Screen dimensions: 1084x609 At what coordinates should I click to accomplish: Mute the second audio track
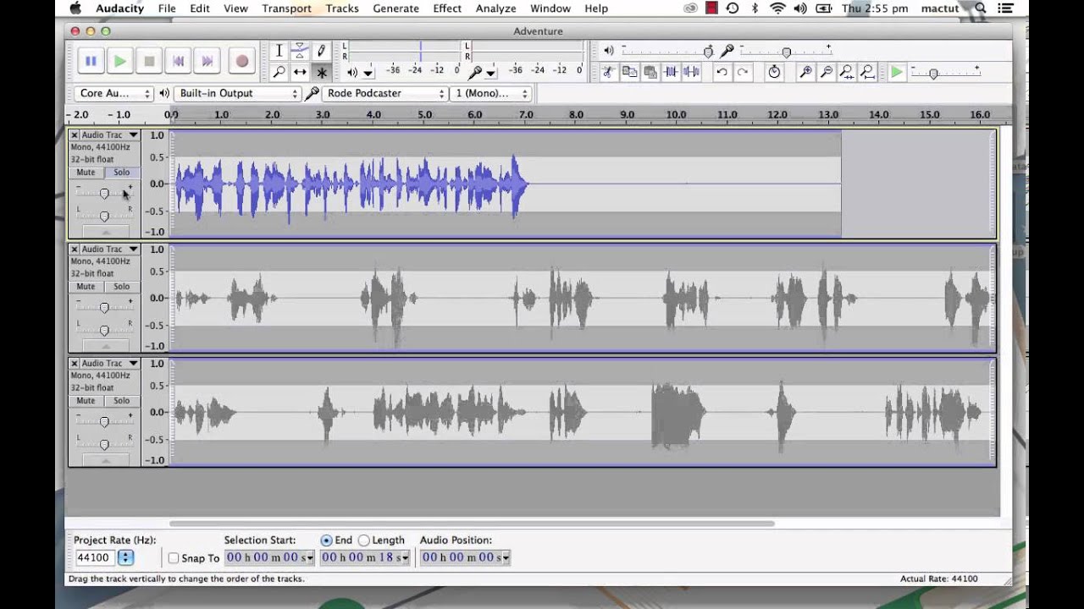(86, 287)
